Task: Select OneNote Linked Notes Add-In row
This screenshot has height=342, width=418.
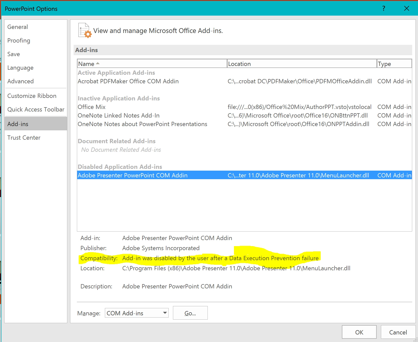Action: [x=244, y=116]
